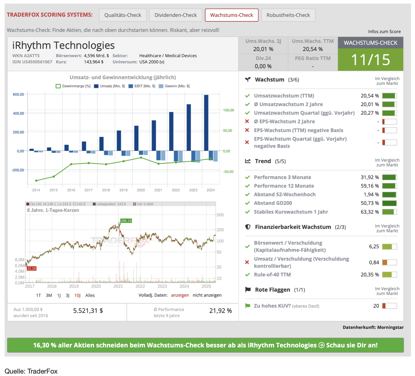415x376 pixels.
Task: Click the checkmark beside Umsatzwachstum Quartal
Action: coord(247,113)
